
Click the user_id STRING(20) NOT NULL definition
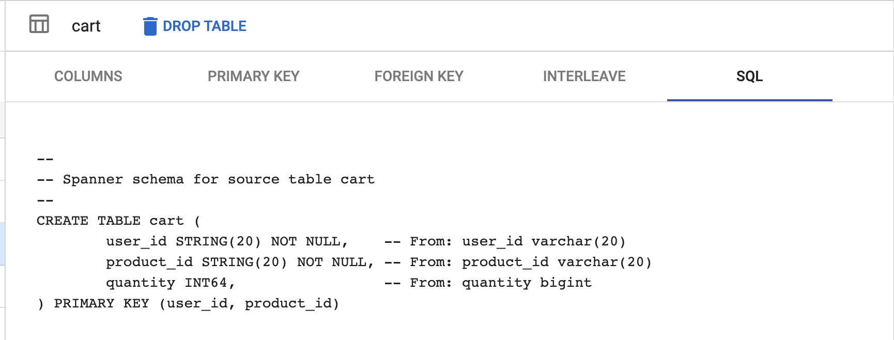(x=227, y=241)
